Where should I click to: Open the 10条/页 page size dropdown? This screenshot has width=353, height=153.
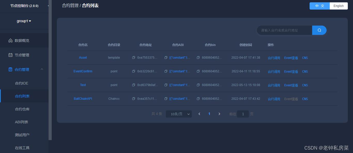(179, 114)
